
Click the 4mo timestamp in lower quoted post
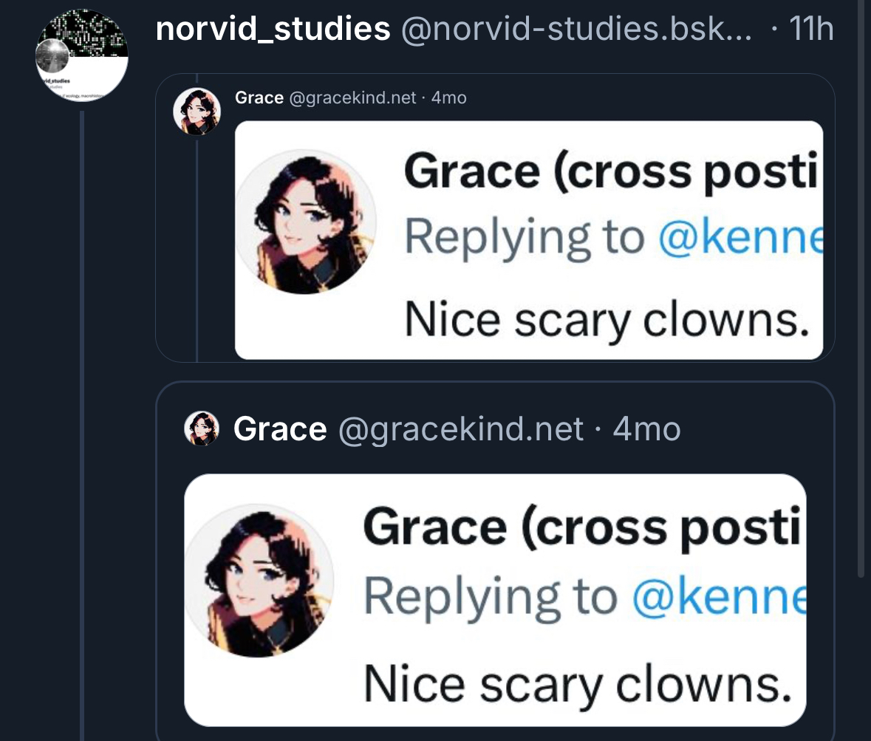(646, 428)
